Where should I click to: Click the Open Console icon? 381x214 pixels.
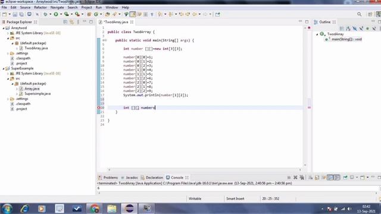(x=363, y=177)
